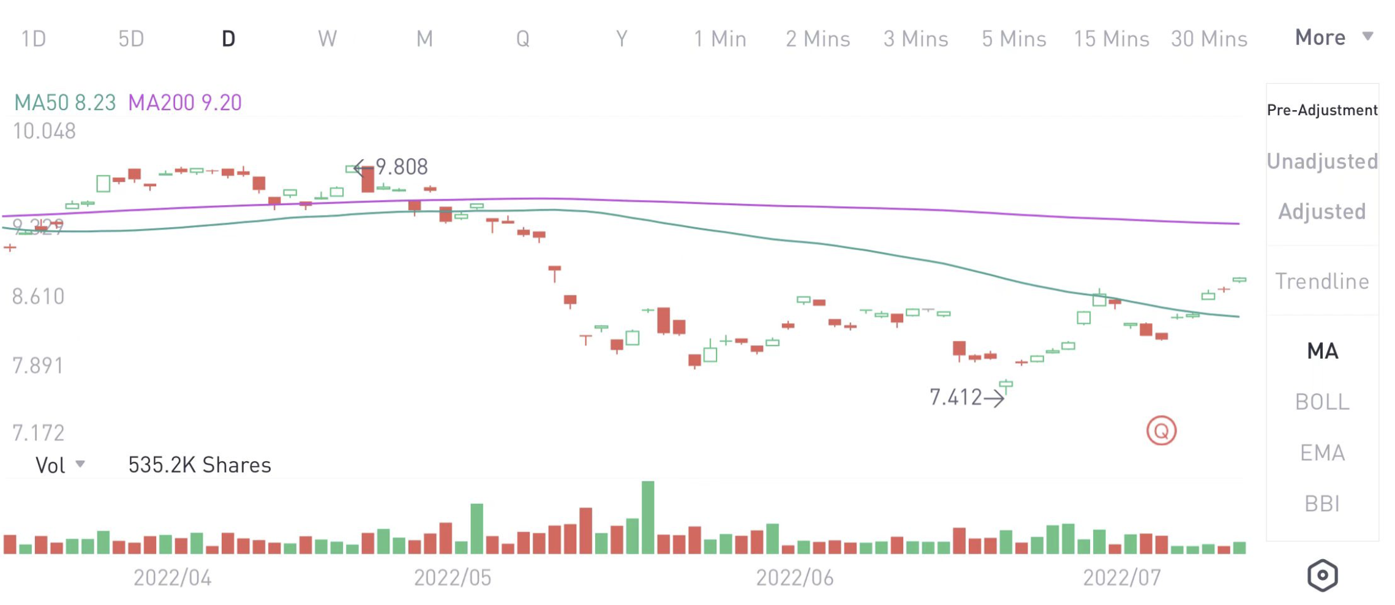Select Pre-Adjustment price mode
Viewport: 1395px width, 605px height.
(1322, 110)
